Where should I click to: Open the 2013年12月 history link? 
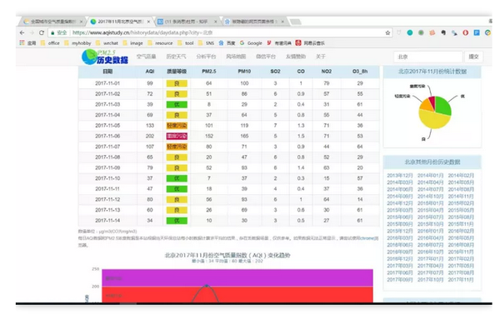click(399, 176)
